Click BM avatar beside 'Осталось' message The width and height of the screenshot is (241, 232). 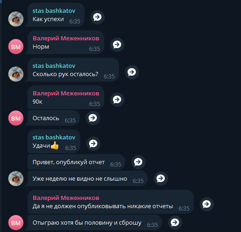pos(16,118)
